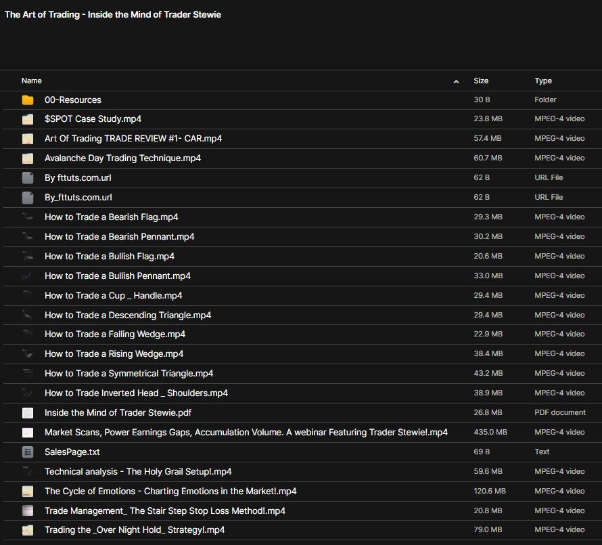
Task: Click the folder icon for 00-Resources
Action: click(x=27, y=100)
